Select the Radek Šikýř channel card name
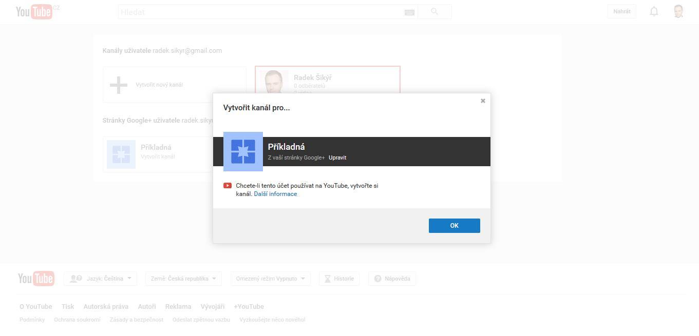This screenshot has height=336, width=699. tap(313, 77)
